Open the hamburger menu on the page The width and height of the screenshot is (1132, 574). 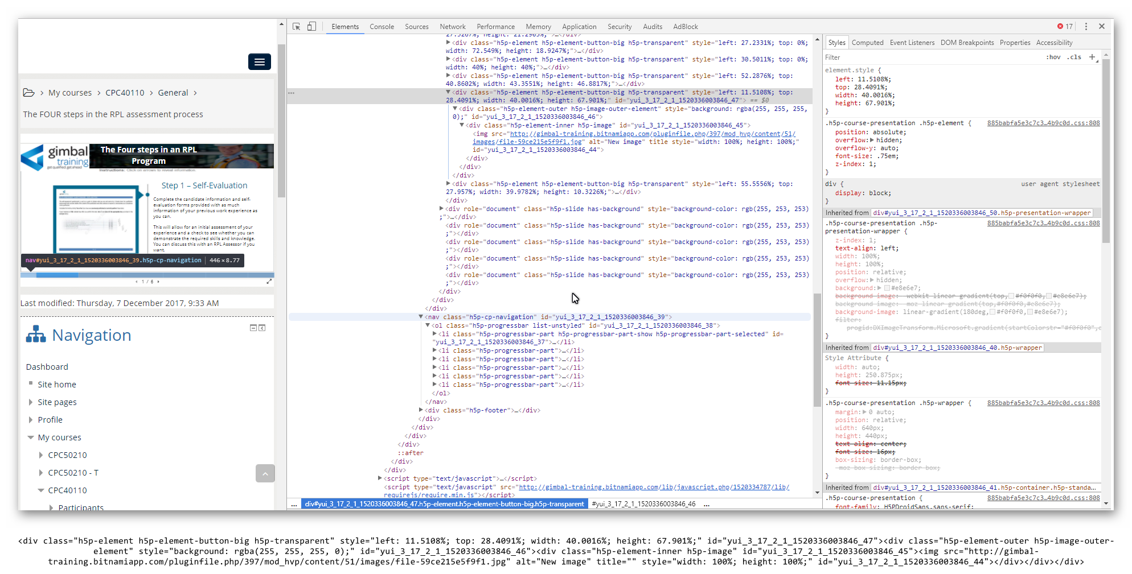point(259,62)
